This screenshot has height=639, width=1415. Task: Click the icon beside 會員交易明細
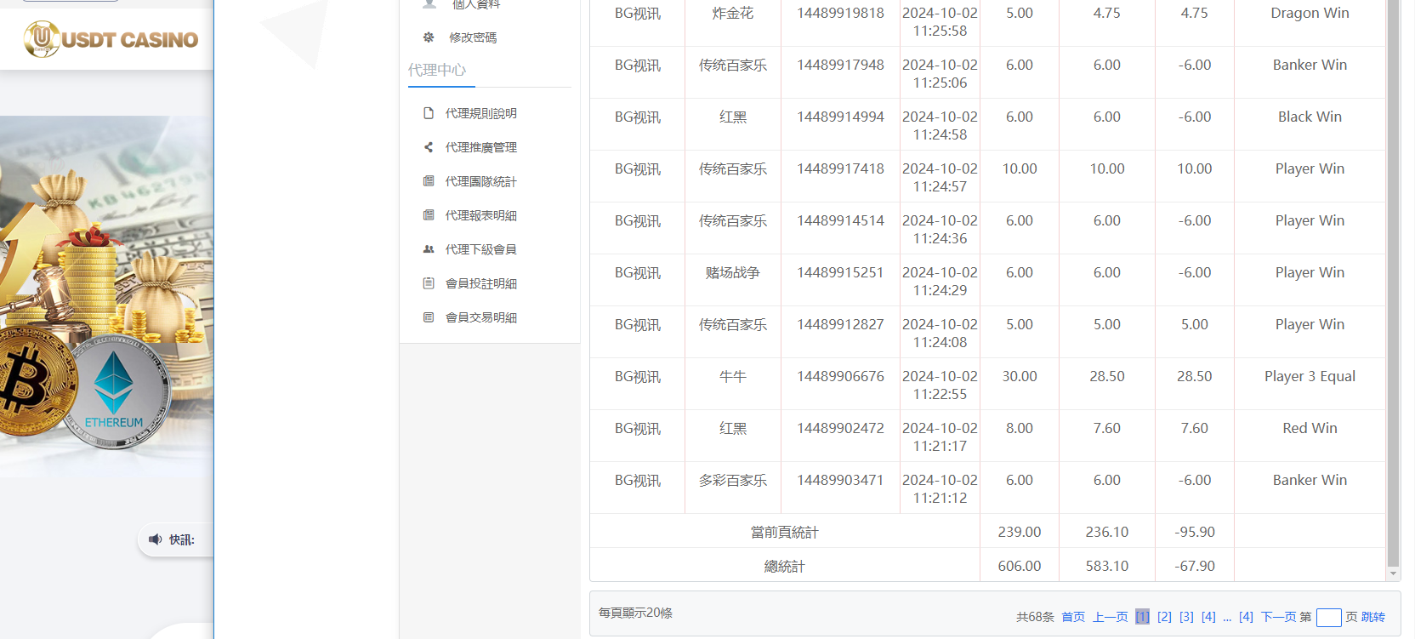[x=429, y=317]
